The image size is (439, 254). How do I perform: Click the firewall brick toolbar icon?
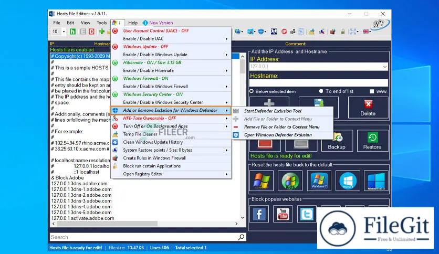coord(332,31)
